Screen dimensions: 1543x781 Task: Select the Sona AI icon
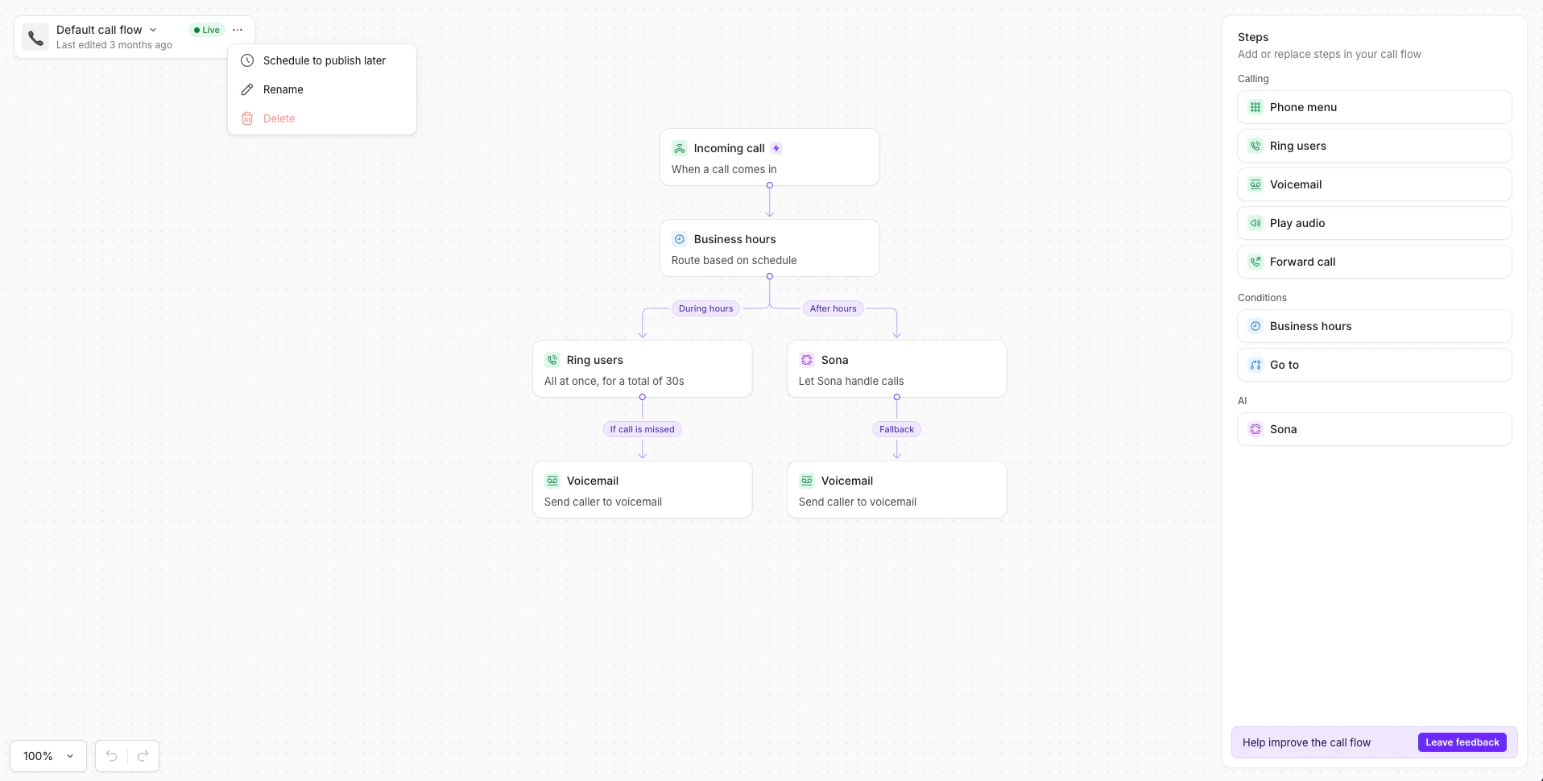click(x=1256, y=429)
